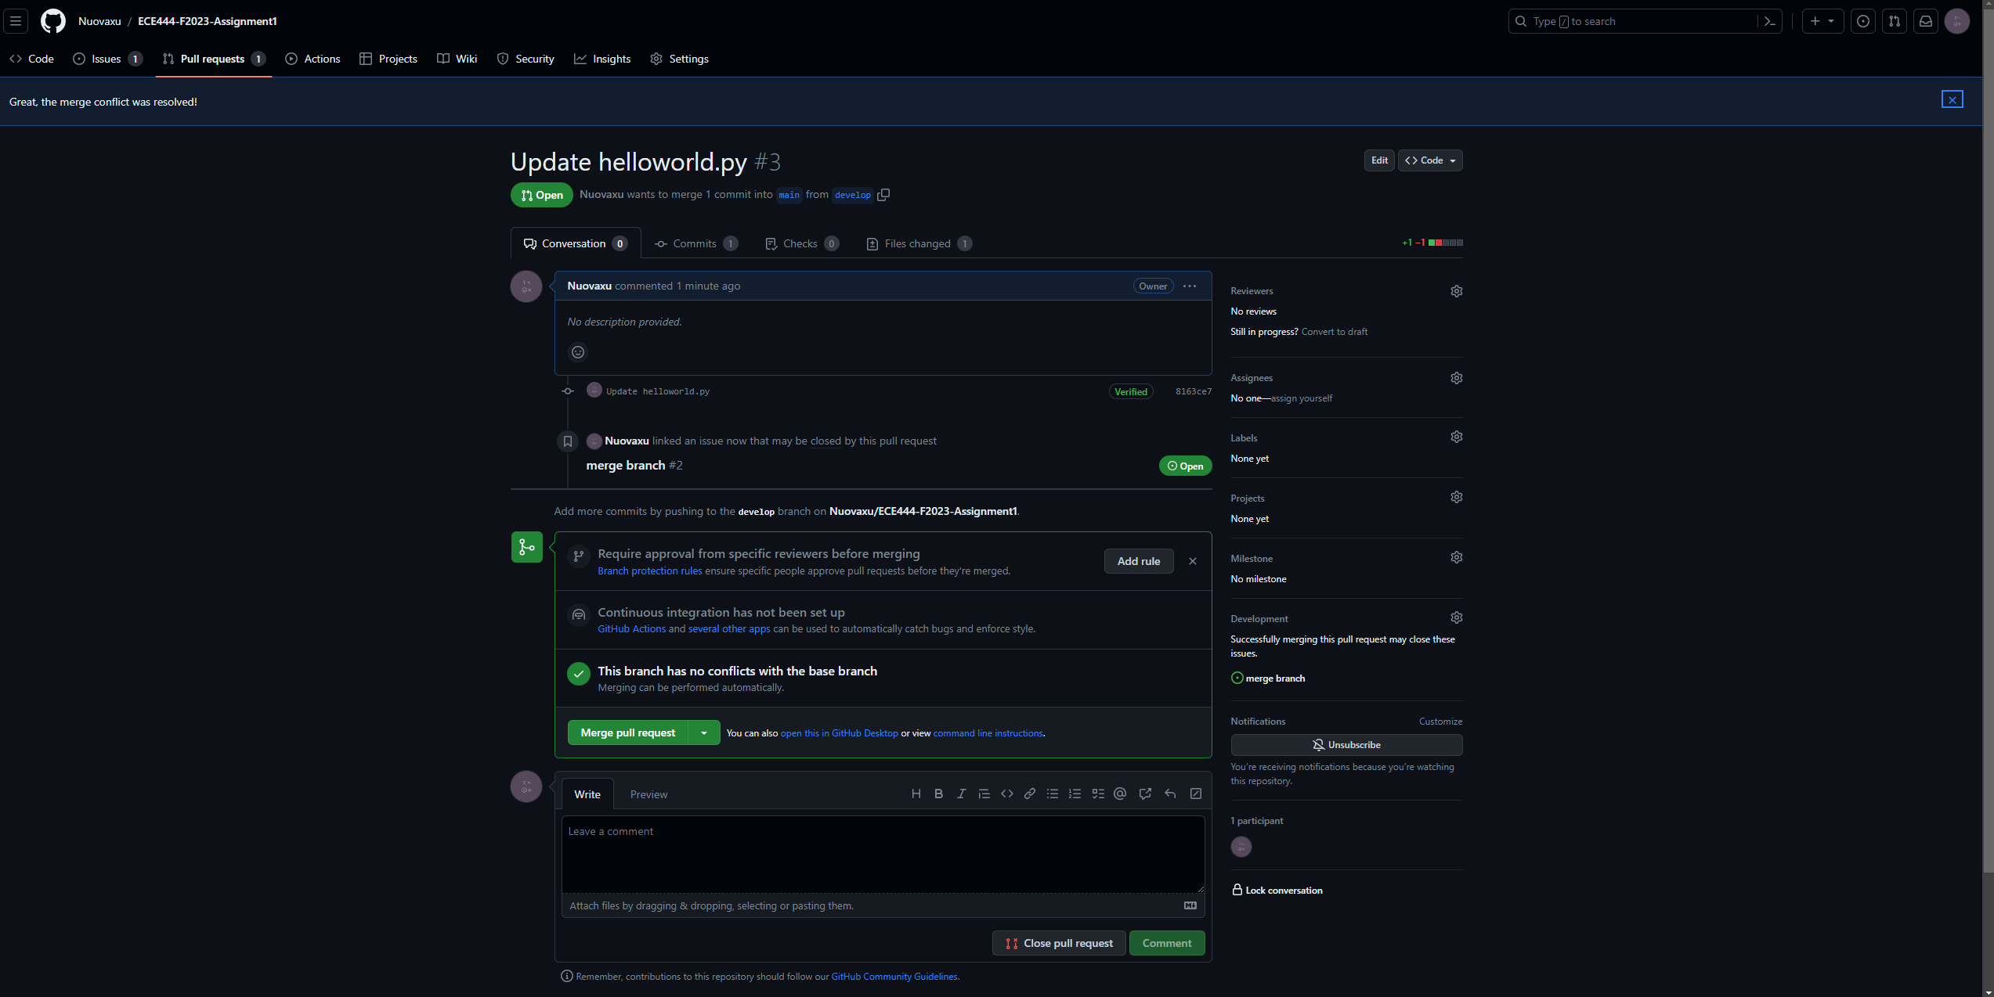
Task: View the diff stat blocks near +1 −1
Action: pos(1445,243)
